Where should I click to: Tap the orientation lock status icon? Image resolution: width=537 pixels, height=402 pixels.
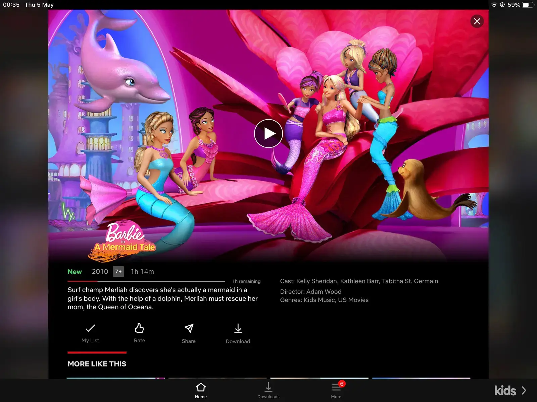click(x=502, y=5)
